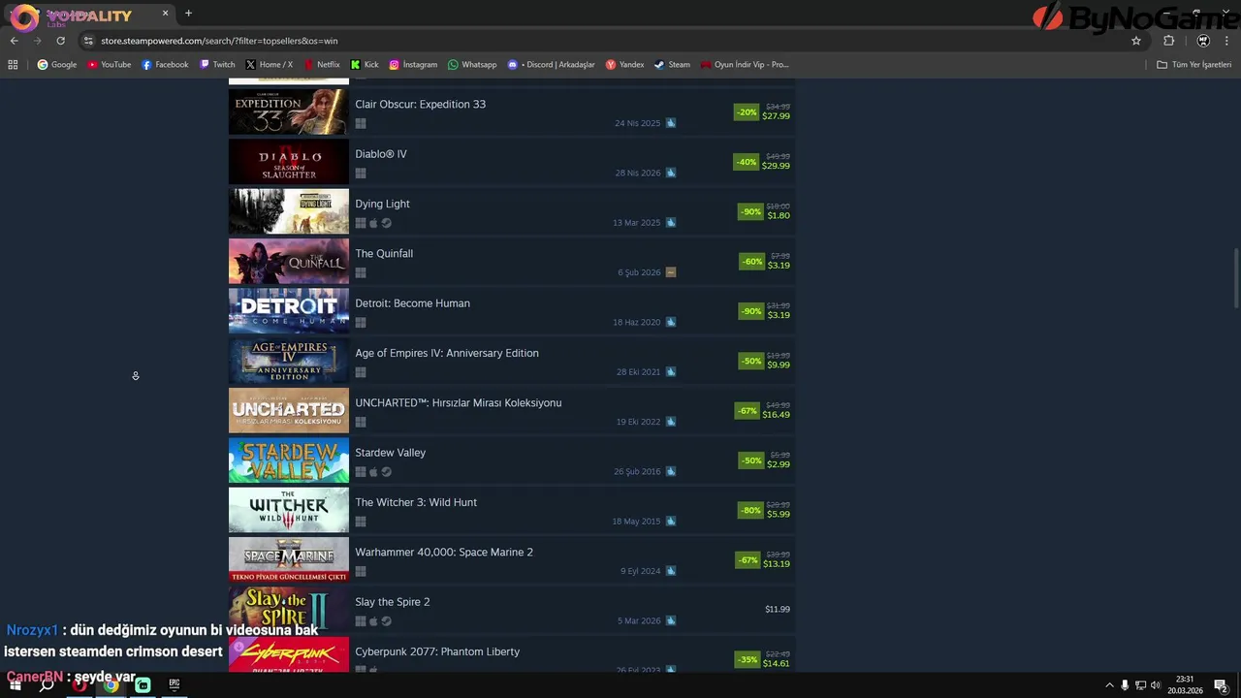The width and height of the screenshot is (1241, 698).
Task: Open the Diablo IV game title
Action: pyautogui.click(x=381, y=154)
